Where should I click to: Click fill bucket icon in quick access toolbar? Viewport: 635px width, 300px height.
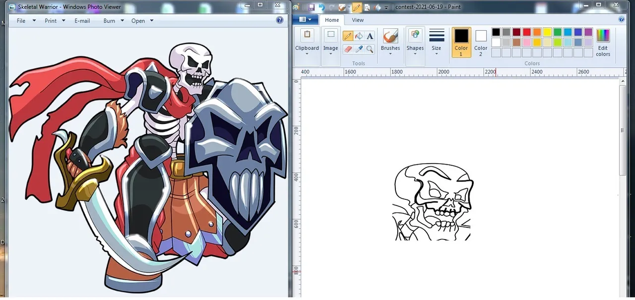pos(378,7)
